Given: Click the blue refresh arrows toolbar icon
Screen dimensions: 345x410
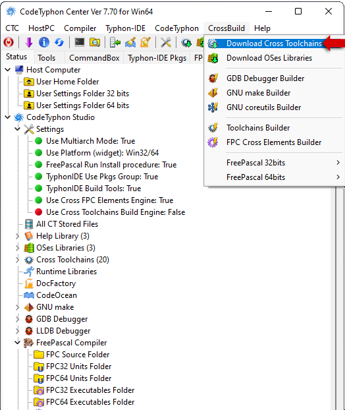Looking at the screenshot, I should point(59,42).
